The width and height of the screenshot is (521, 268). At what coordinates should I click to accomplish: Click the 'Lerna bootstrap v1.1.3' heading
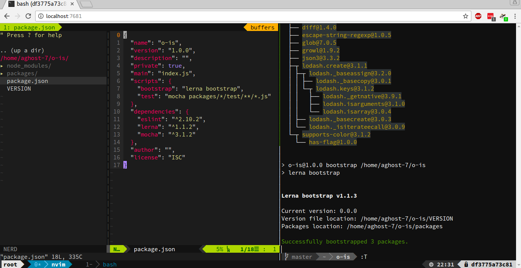(319, 196)
